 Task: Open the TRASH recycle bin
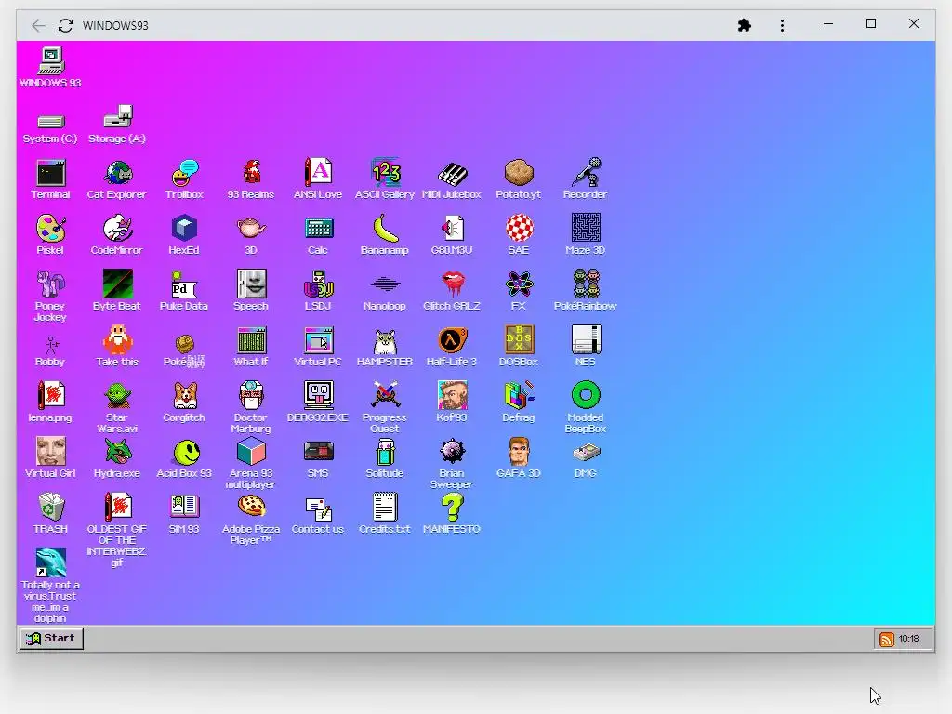(x=51, y=509)
